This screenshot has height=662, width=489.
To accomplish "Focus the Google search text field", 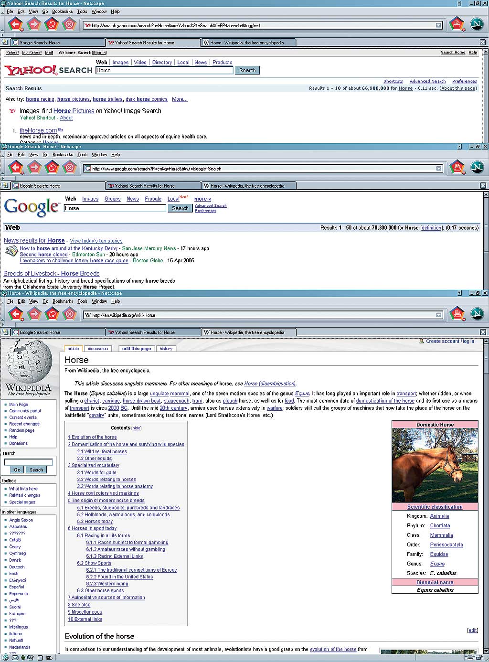I will pos(115,208).
